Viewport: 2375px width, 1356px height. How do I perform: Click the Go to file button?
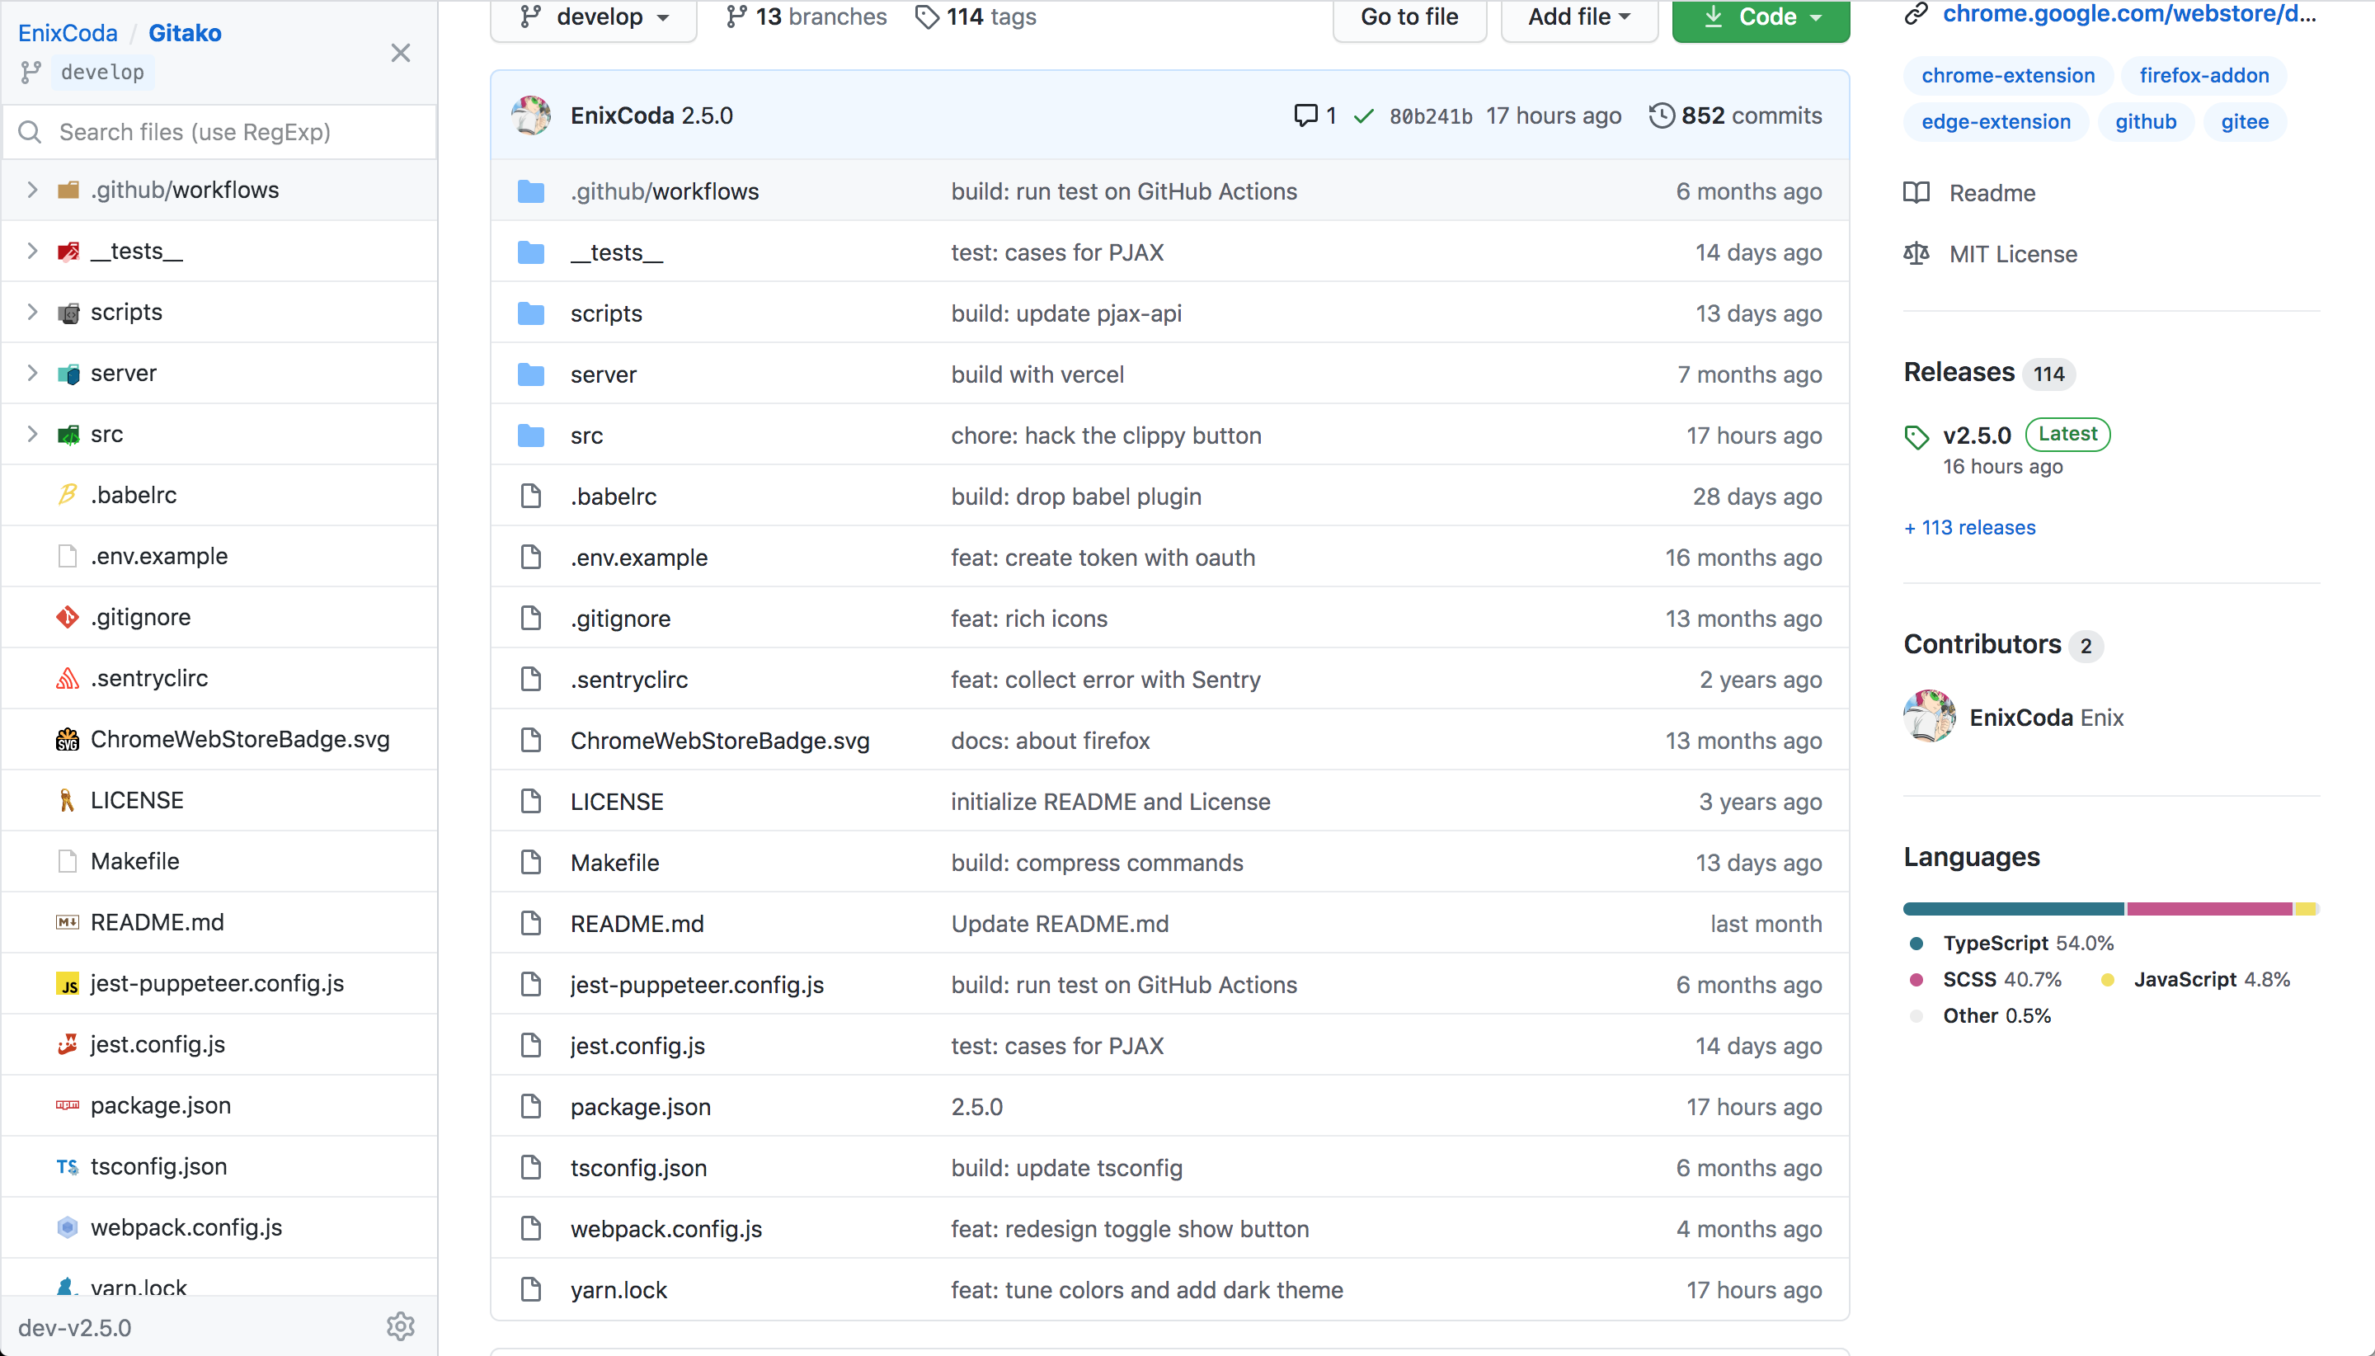1409,16
